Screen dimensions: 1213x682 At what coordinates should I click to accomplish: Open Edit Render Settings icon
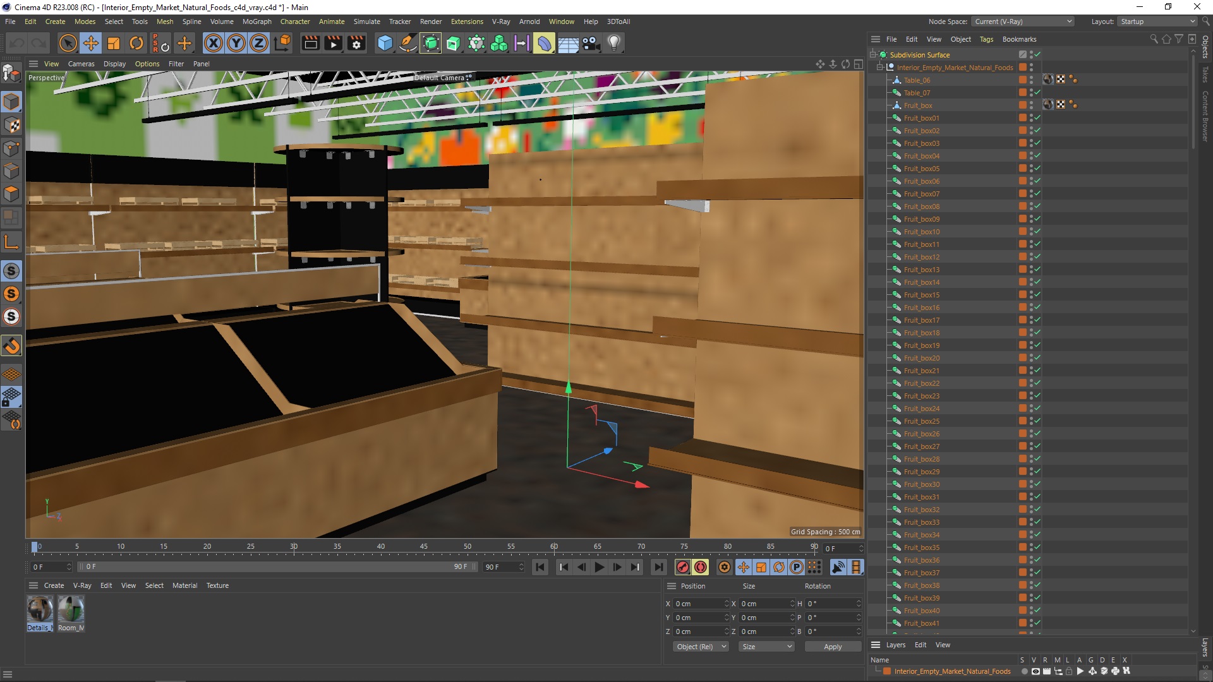[x=356, y=44]
